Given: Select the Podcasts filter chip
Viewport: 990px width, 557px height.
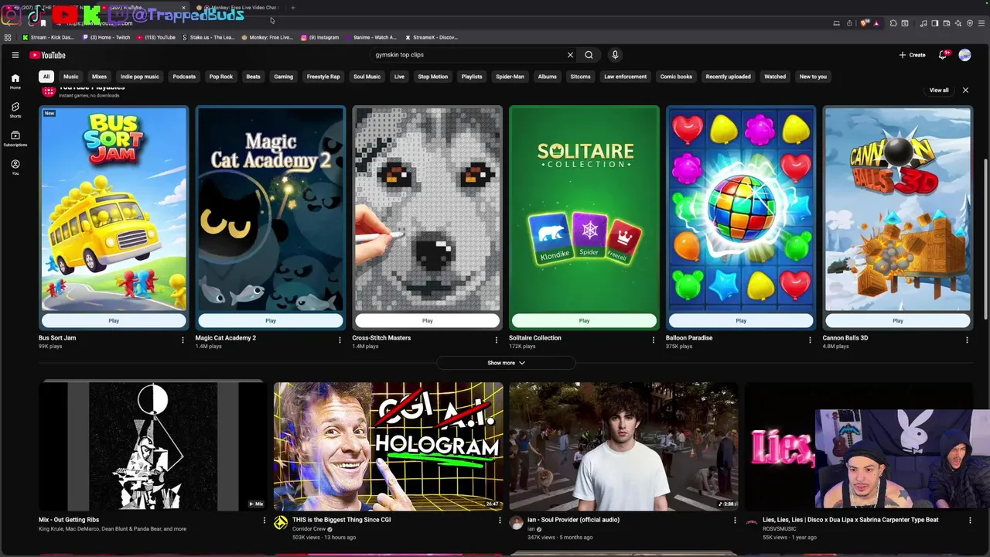Looking at the screenshot, I should click(x=184, y=77).
